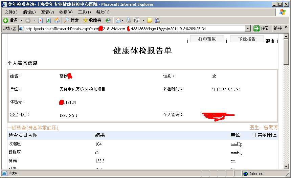This screenshot has height=178, width=291.
Task: Open the 文件(F) menu
Action: (x=11, y=12)
